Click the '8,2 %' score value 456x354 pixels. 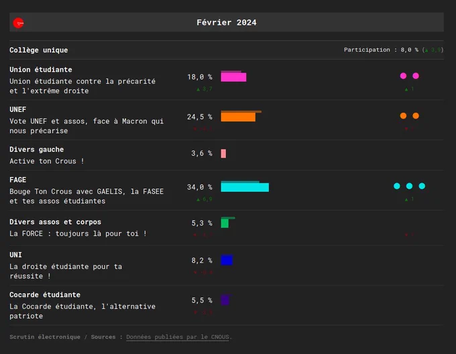(x=202, y=260)
